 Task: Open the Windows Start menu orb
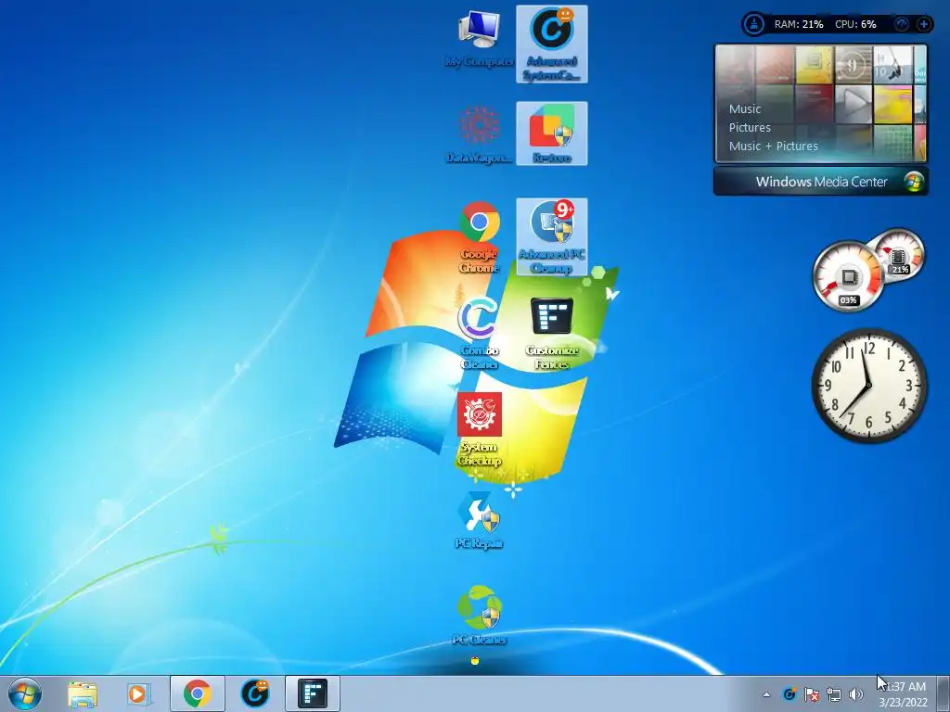coord(25,693)
